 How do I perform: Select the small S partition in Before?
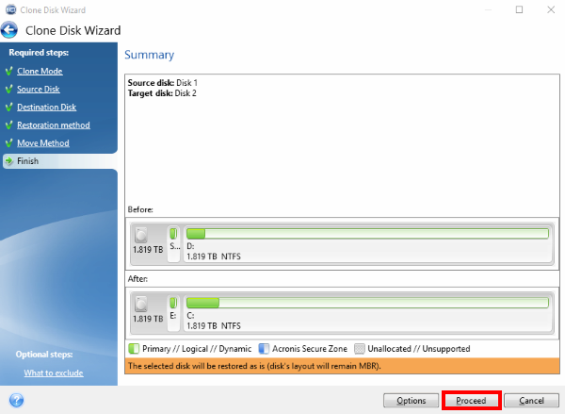pos(173,243)
